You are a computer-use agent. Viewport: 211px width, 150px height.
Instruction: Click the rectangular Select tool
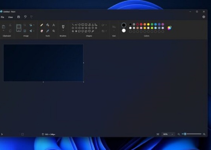coord(19,28)
